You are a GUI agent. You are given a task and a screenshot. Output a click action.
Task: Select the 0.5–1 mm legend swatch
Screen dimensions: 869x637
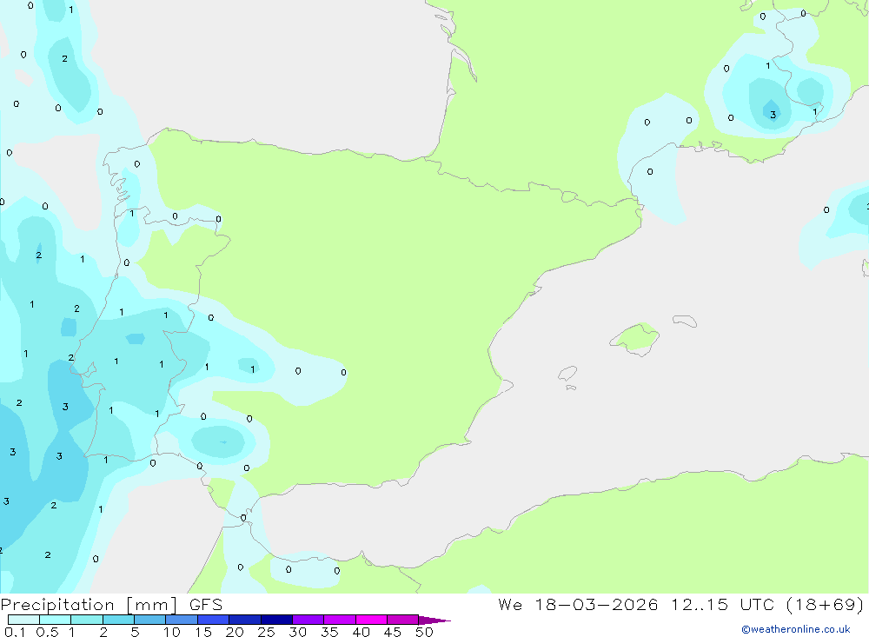coord(56,620)
